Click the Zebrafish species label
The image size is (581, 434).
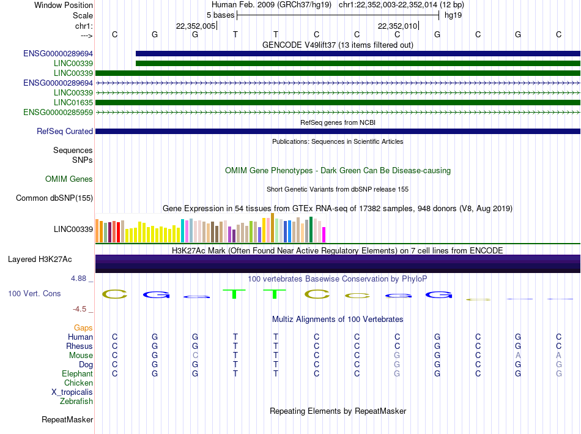tap(76, 402)
